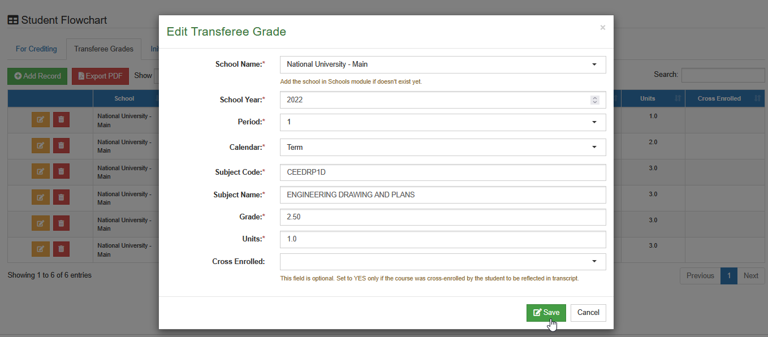Open the Period dropdown
This screenshot has height=337, width=768.
tap(443, 122)
